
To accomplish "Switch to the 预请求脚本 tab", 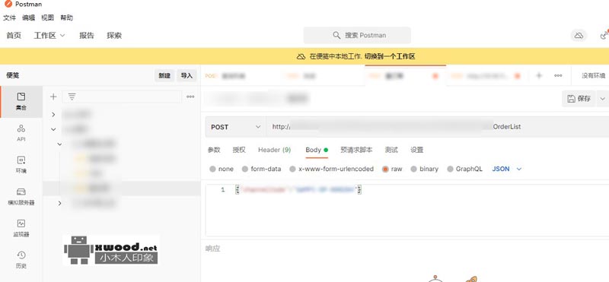I will pyautogui.click(x=356, y=150).
